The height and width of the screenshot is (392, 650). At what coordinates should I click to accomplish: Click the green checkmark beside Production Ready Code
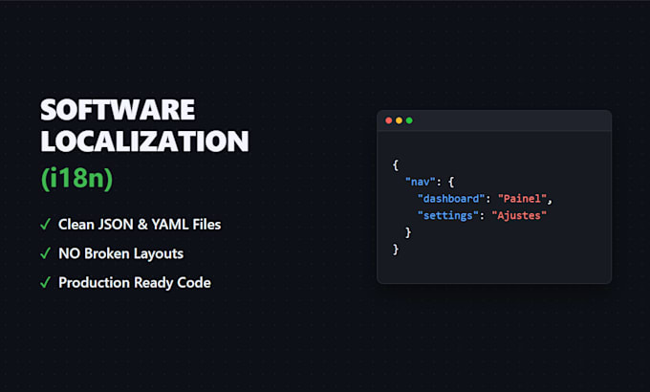coord(46,282)
